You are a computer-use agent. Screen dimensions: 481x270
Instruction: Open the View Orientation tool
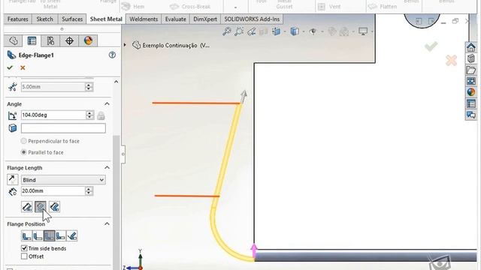coord(276,31)
